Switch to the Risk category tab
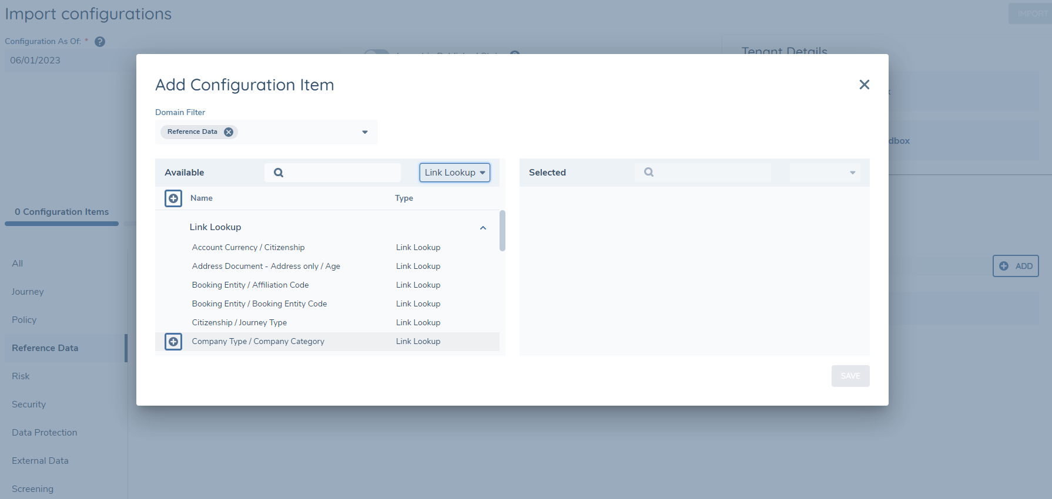 [21, 376]
